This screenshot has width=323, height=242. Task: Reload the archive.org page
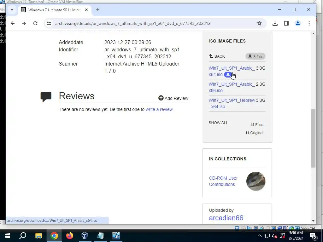35,23
